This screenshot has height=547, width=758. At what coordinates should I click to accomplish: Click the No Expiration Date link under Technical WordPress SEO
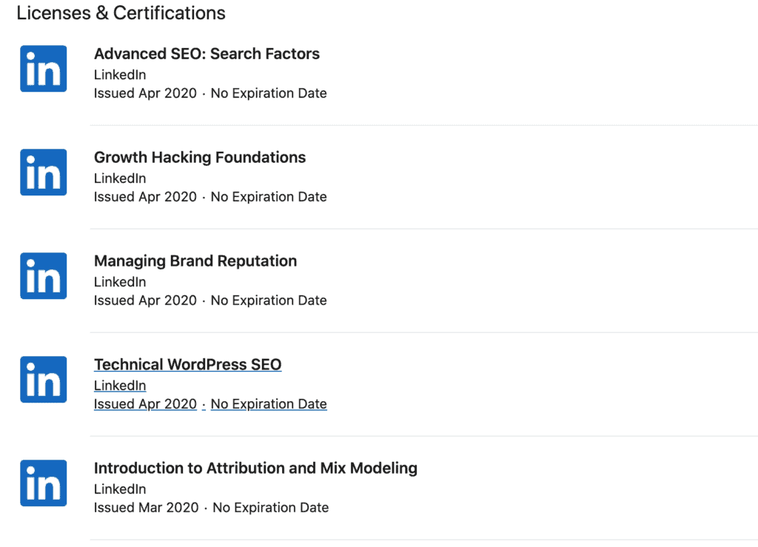click(x=269, y=403)
